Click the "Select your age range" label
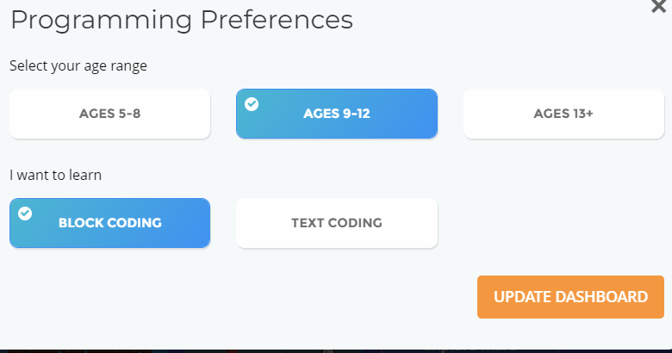The height and width of the screenshot is (353, 672). pos(78,65)
